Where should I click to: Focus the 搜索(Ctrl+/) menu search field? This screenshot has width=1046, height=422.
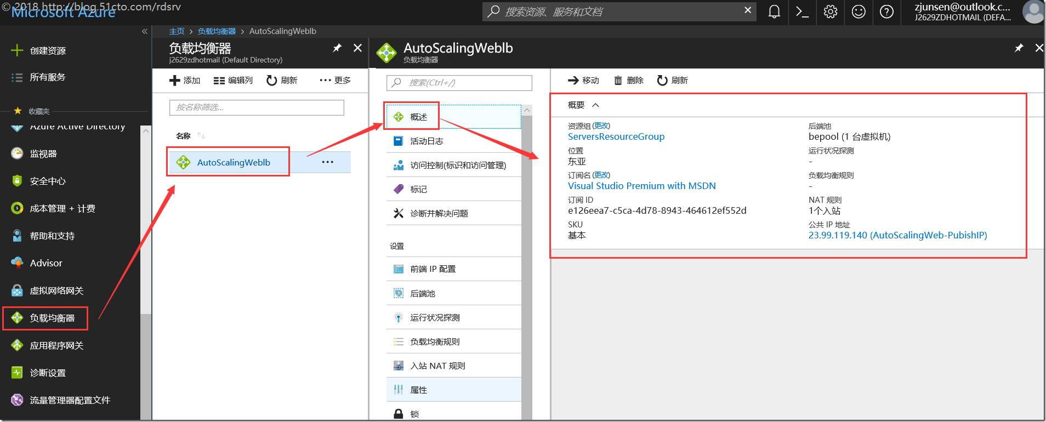point(459,83)
